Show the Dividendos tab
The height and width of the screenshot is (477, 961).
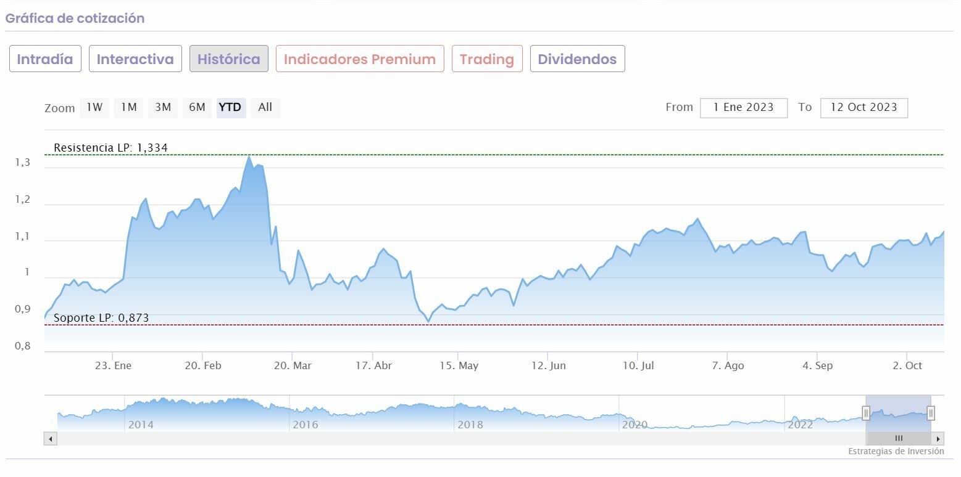(x=577, y=59)
